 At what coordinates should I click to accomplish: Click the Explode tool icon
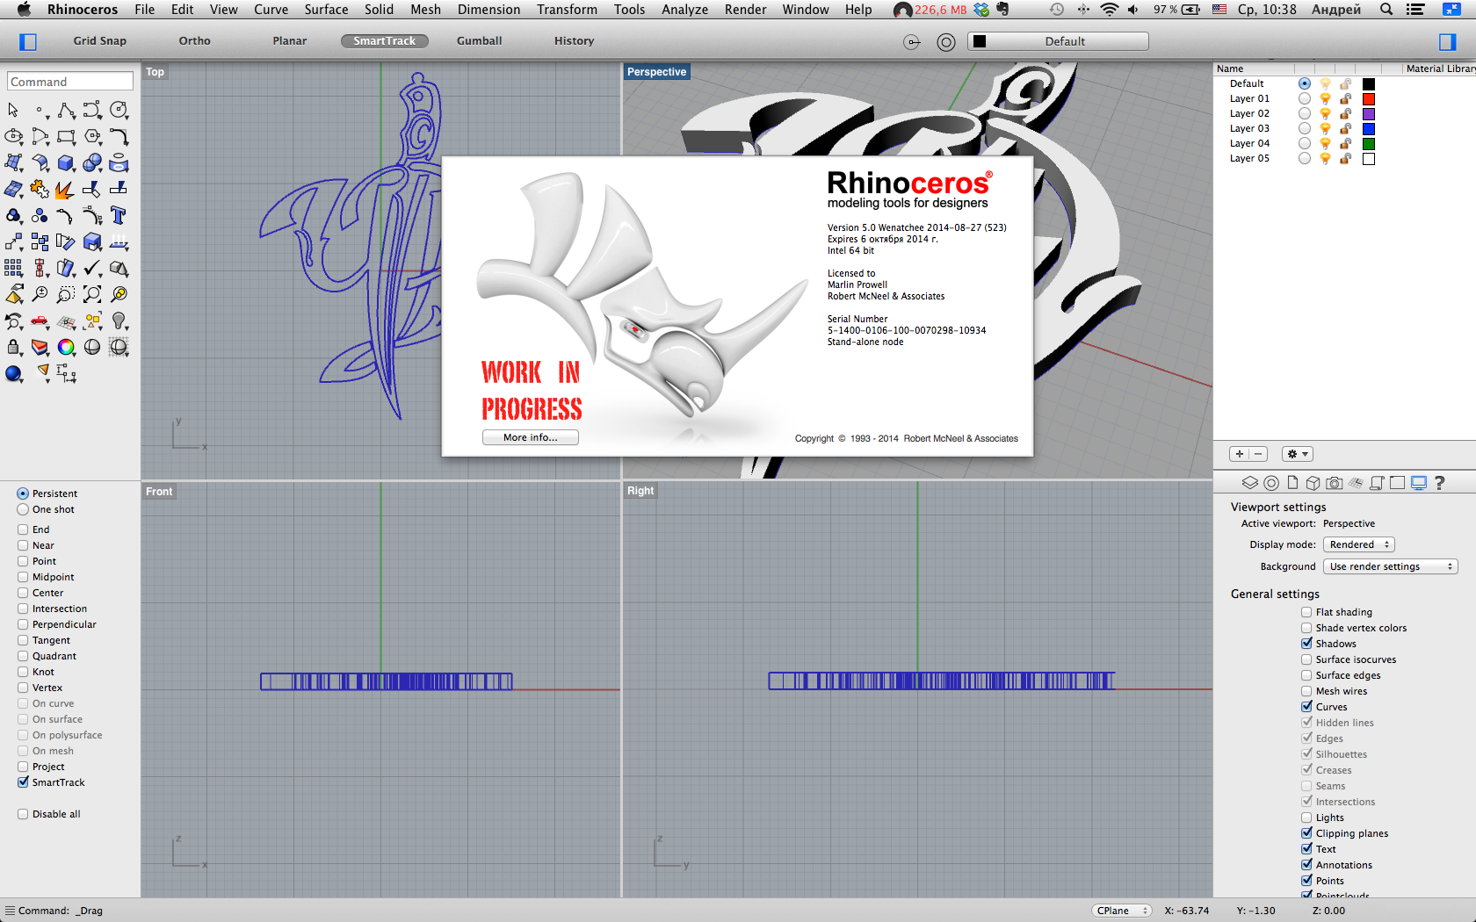point(65,190)
